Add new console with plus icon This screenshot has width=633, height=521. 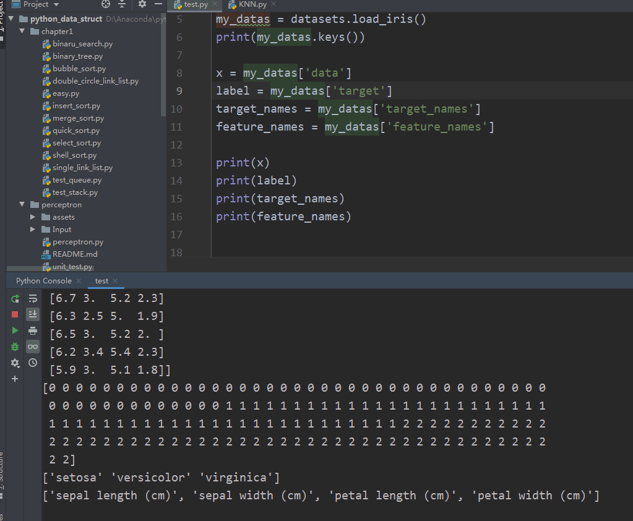click(x=15, y=379)
